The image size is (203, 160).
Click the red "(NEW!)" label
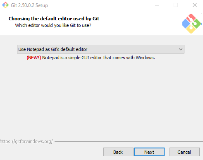(x=34, y=58)
